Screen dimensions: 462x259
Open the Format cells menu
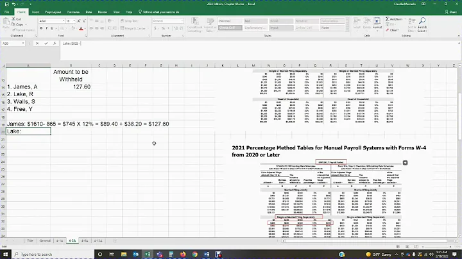pos(377,24)
